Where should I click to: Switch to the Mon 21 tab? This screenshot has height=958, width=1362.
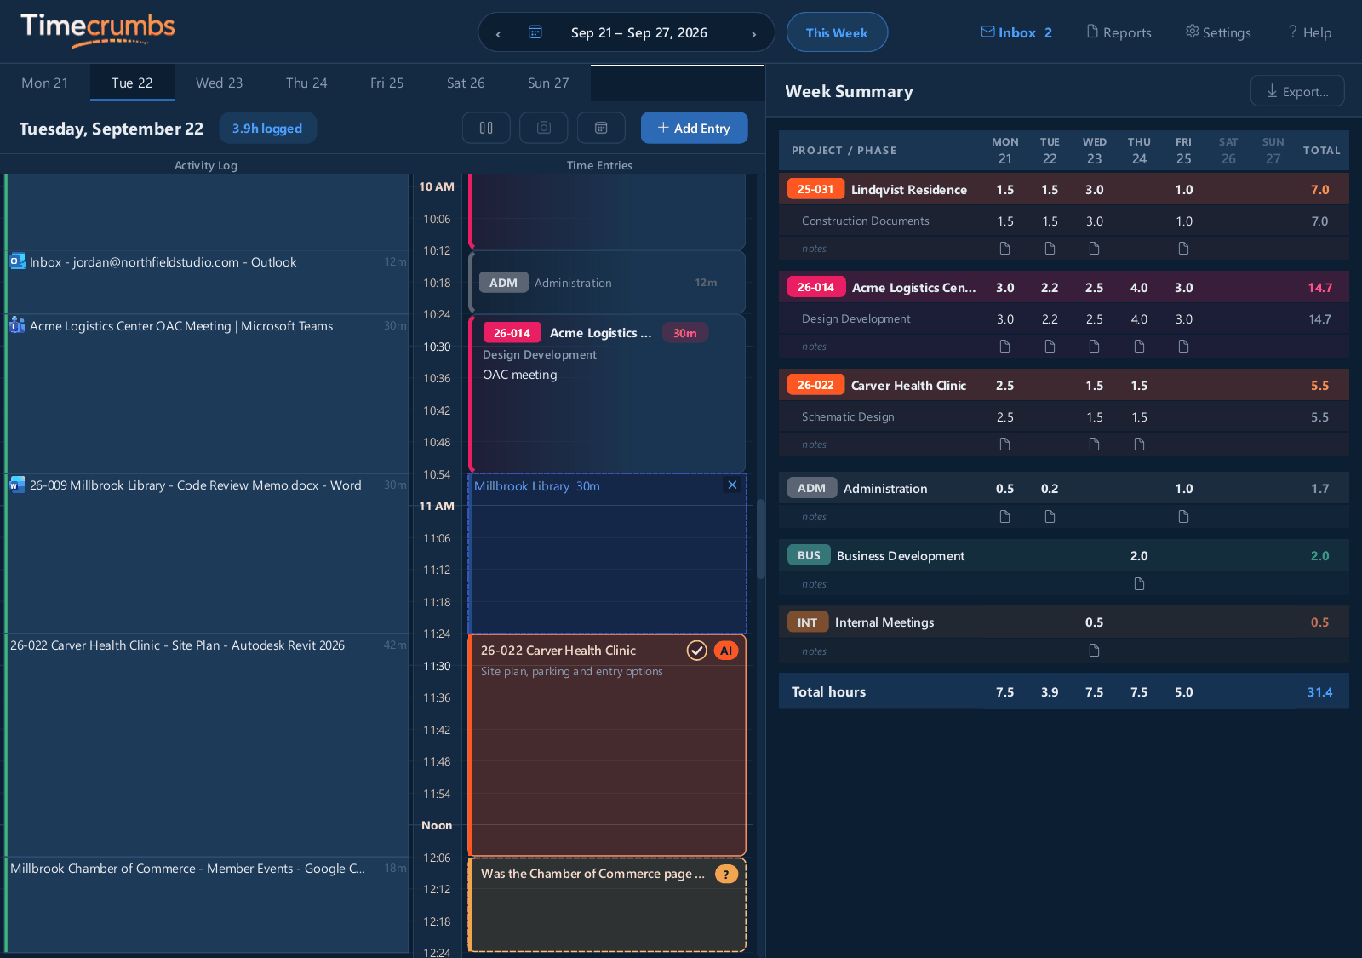click(x=44, y=83)
